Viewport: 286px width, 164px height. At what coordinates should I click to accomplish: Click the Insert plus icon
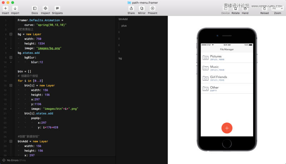click(5, 8)
